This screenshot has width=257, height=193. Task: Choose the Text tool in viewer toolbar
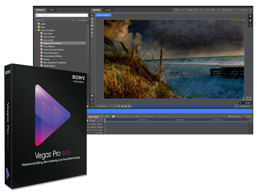pos(92,22)
